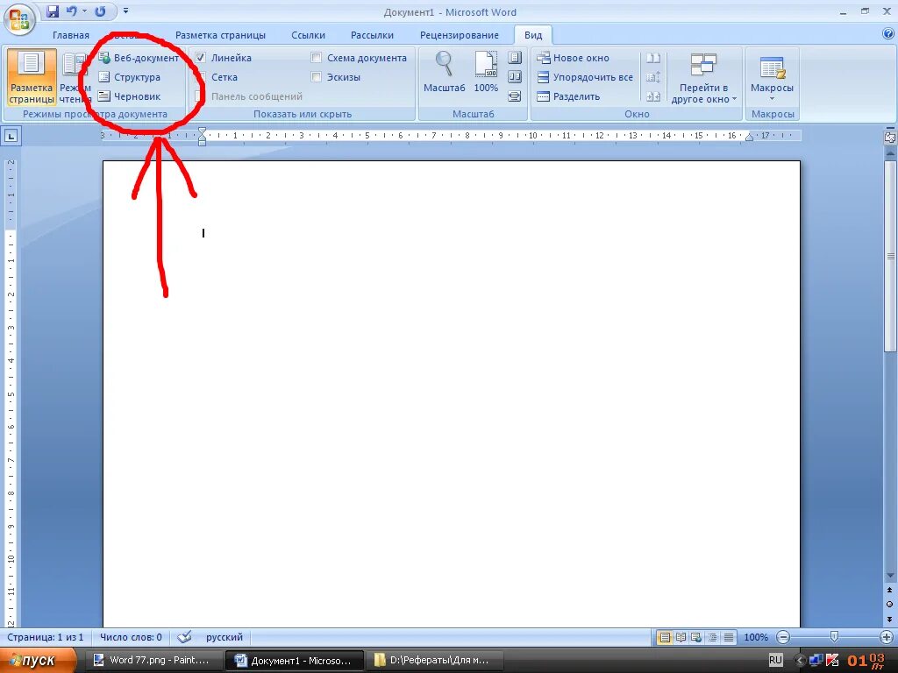
Task: Open the Масштаб zoom dialog
Action: coord(444,72)
